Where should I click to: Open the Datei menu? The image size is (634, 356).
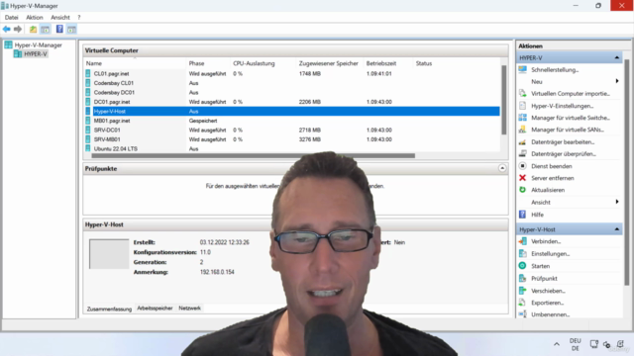tap(11, 18)
